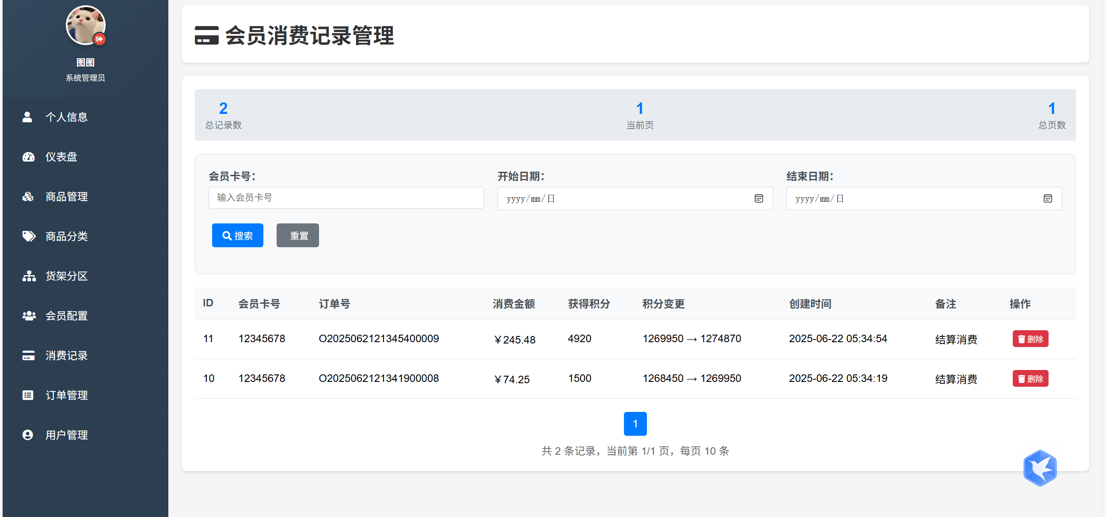Viewport: 1106px width, 517px height.
Task: Click the logout icon on the avatar
Action: [99, 39]
